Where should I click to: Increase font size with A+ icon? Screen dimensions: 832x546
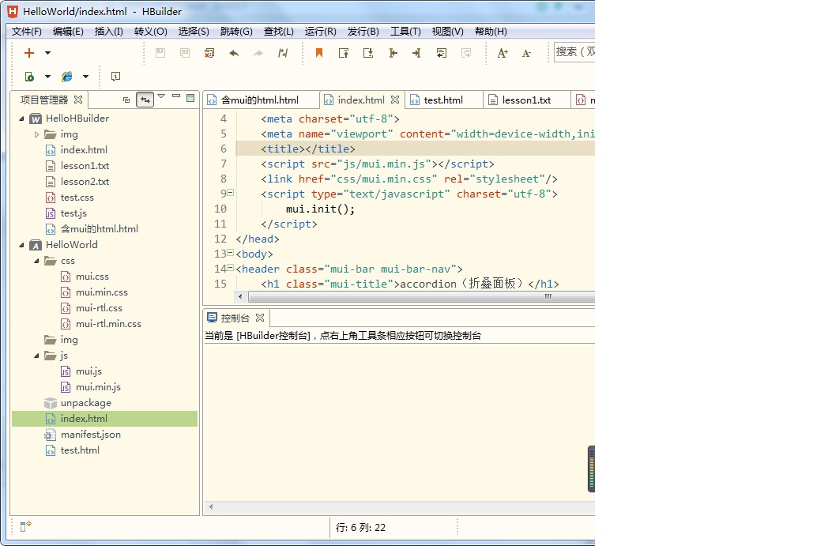tap(502, 52)
